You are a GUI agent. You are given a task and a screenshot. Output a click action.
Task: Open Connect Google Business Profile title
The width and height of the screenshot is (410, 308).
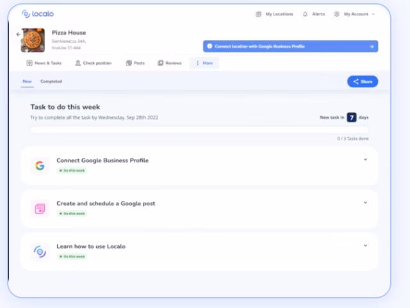pyautogui.click(x=102, y=160)
